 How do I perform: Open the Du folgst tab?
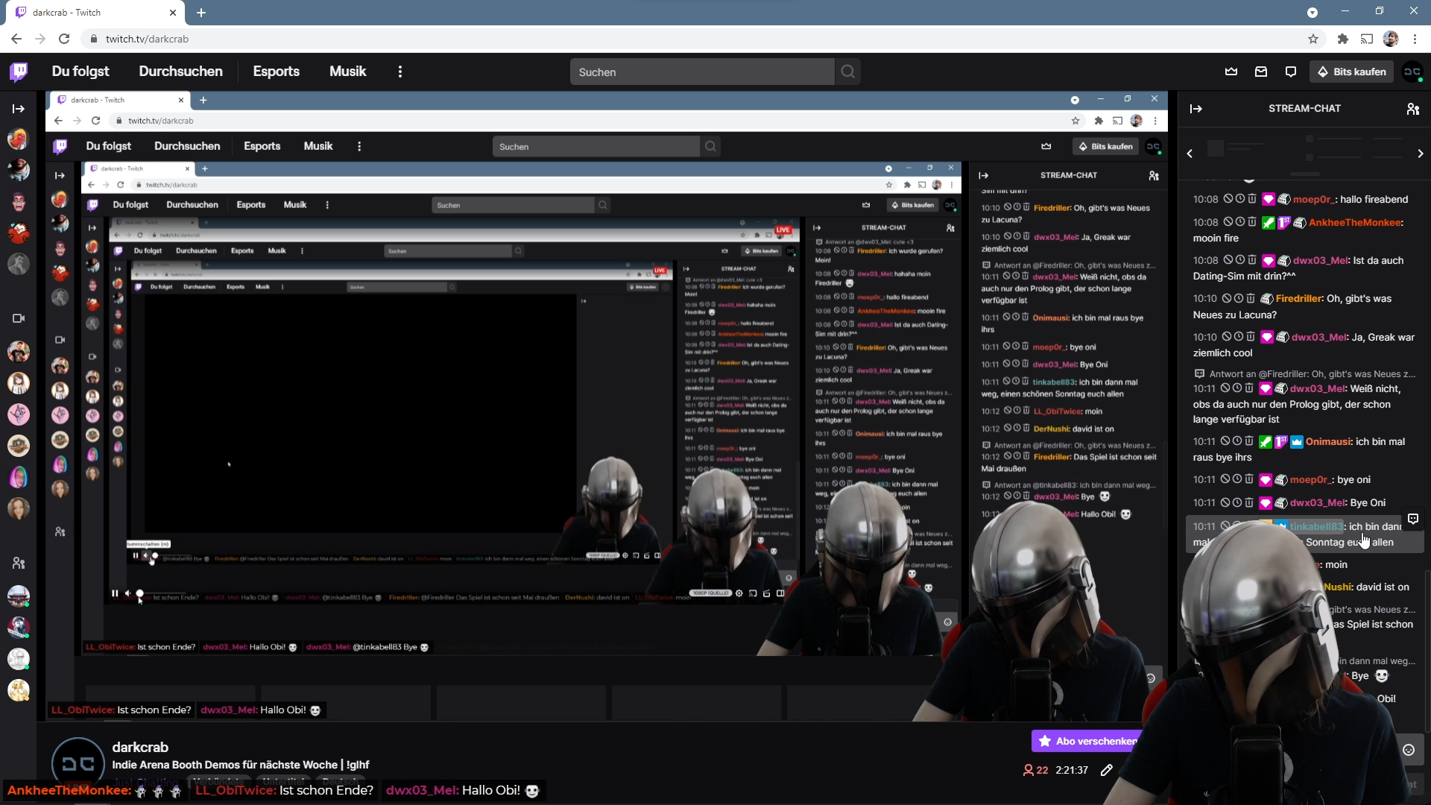point(80,72)
